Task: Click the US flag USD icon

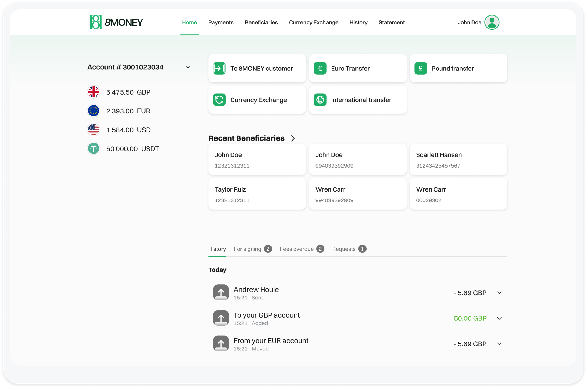Action: click(94, 130)
